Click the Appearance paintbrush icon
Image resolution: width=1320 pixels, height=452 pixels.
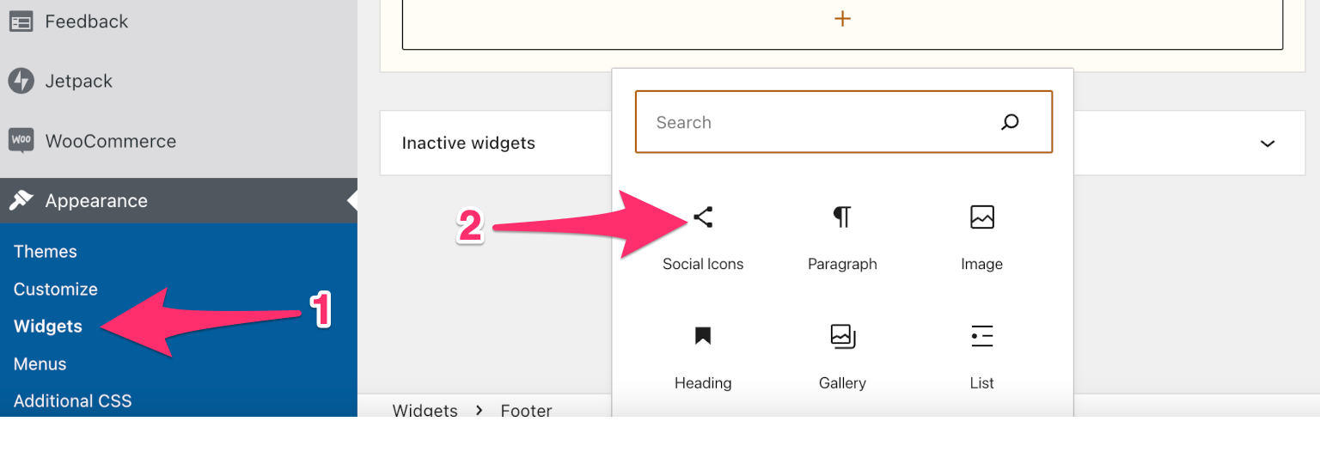(21, 200)
